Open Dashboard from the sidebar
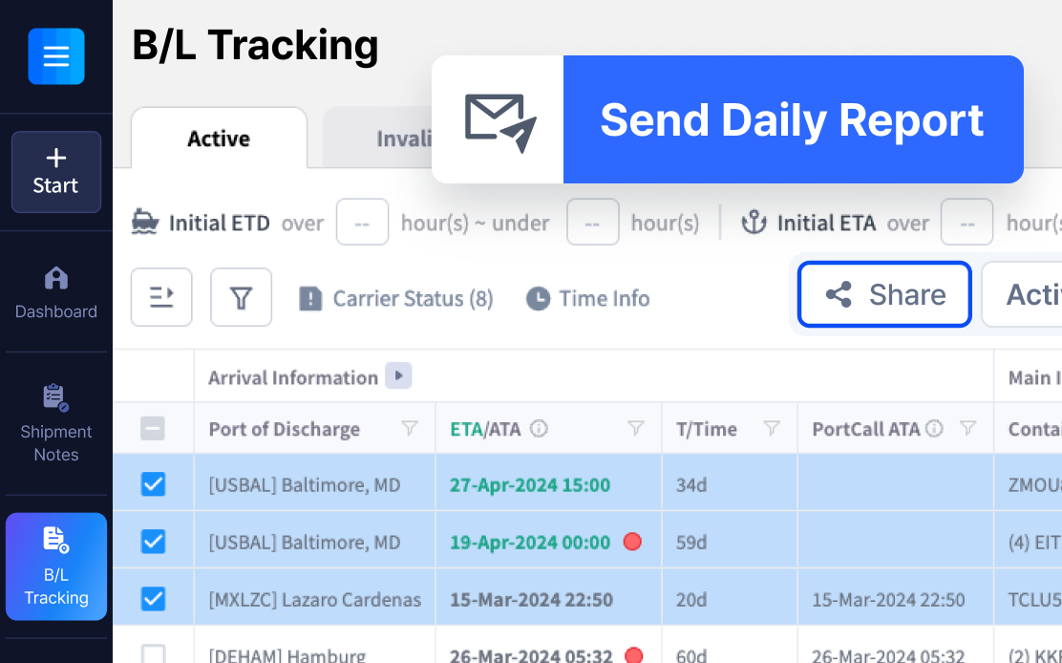 click(x=56, y=292)
